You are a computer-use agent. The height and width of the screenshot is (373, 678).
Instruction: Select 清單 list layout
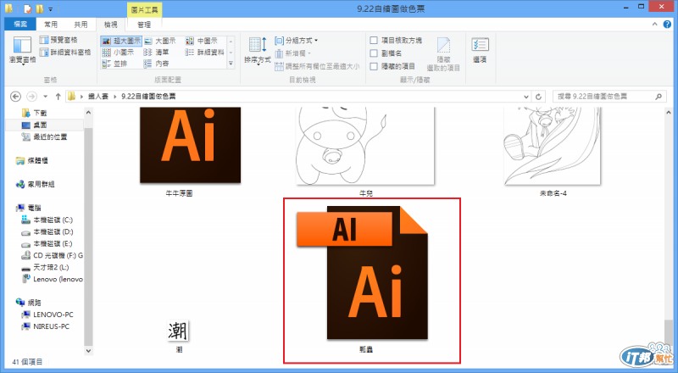coord(156,53)
